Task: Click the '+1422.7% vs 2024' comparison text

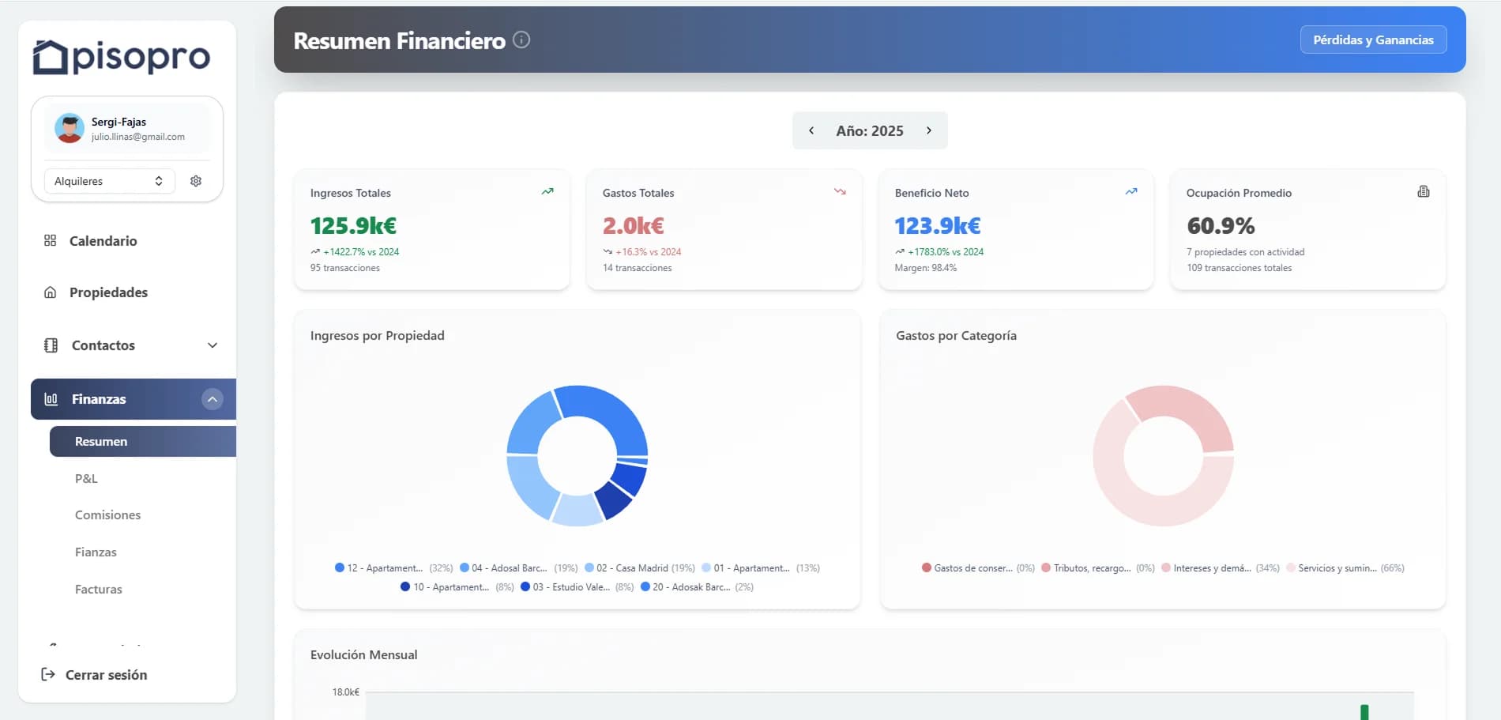Action: [x=361, y=252]
